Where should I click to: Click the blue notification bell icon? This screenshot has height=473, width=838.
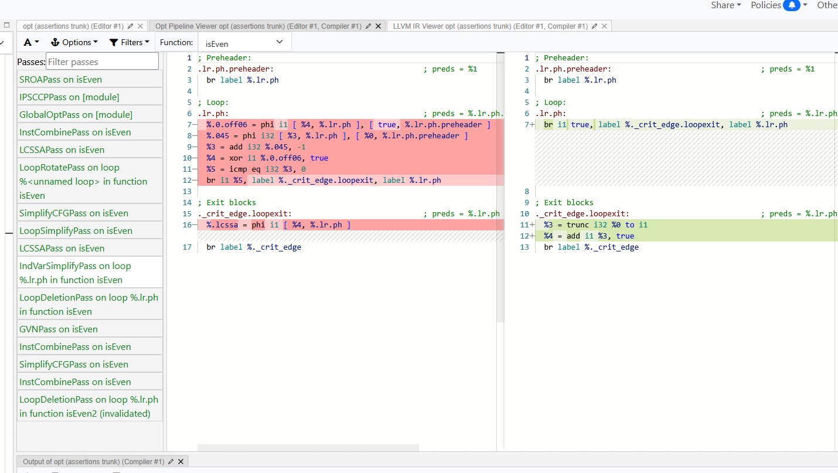pyautogui.click(x=792, y=5)
